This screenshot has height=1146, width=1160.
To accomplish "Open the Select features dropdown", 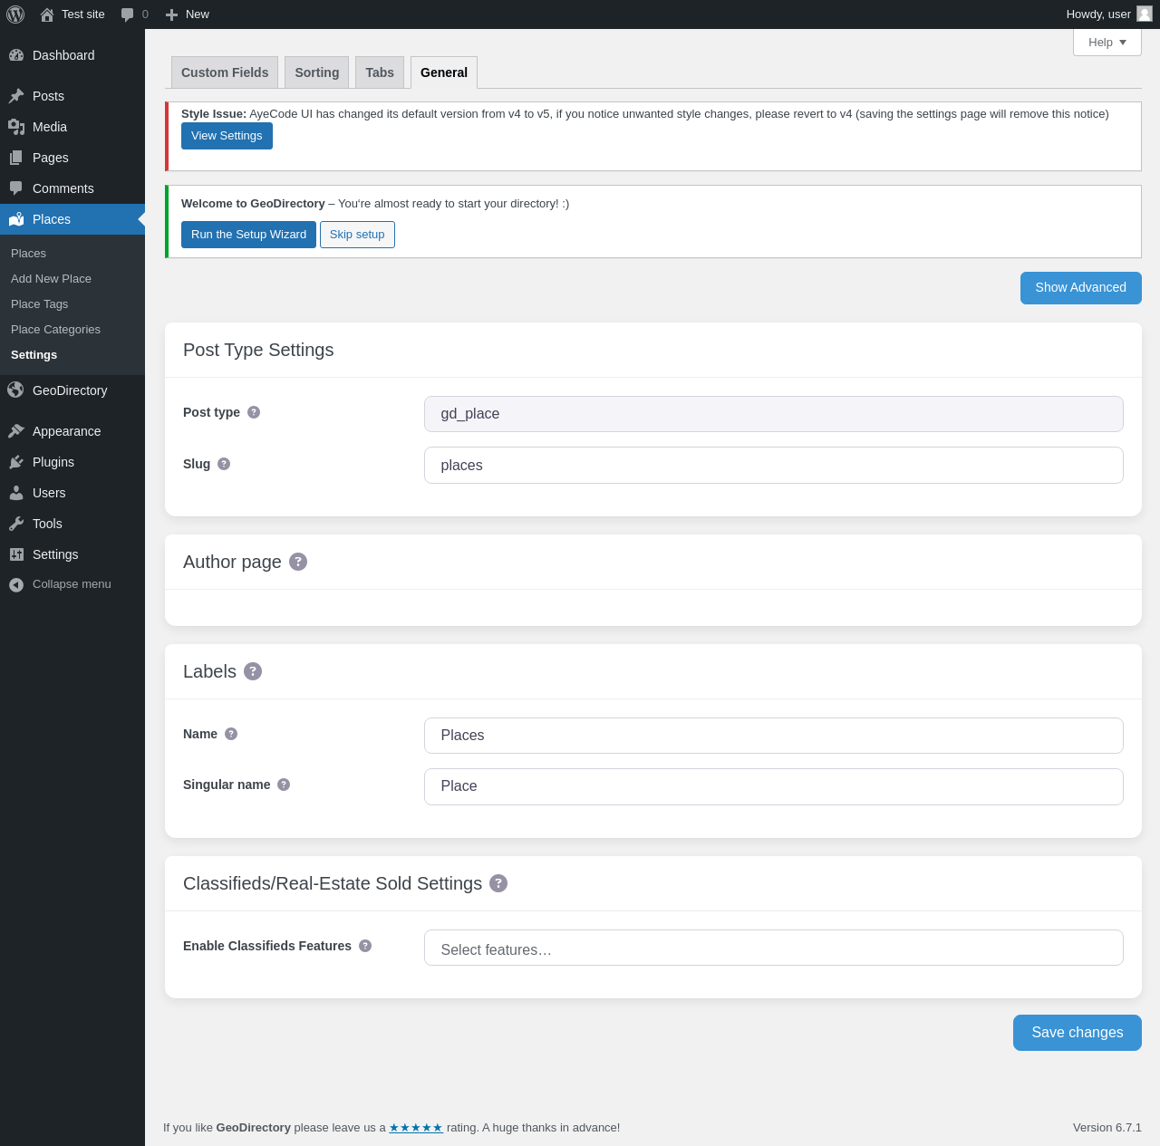I will point(774,948).
